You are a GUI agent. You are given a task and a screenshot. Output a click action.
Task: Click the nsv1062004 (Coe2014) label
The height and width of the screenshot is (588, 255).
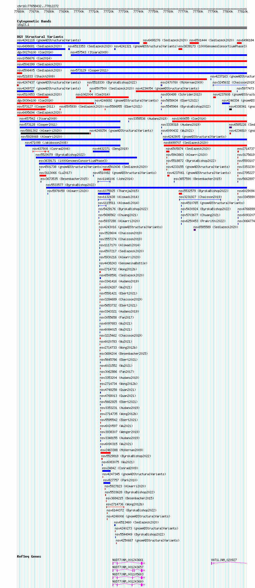(93, 94)
